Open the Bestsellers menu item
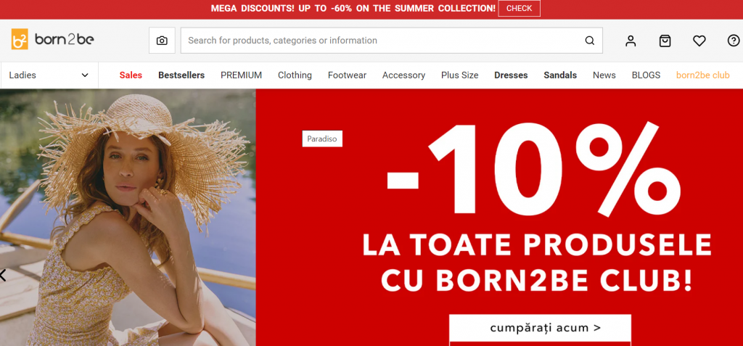 pos(181,75)
